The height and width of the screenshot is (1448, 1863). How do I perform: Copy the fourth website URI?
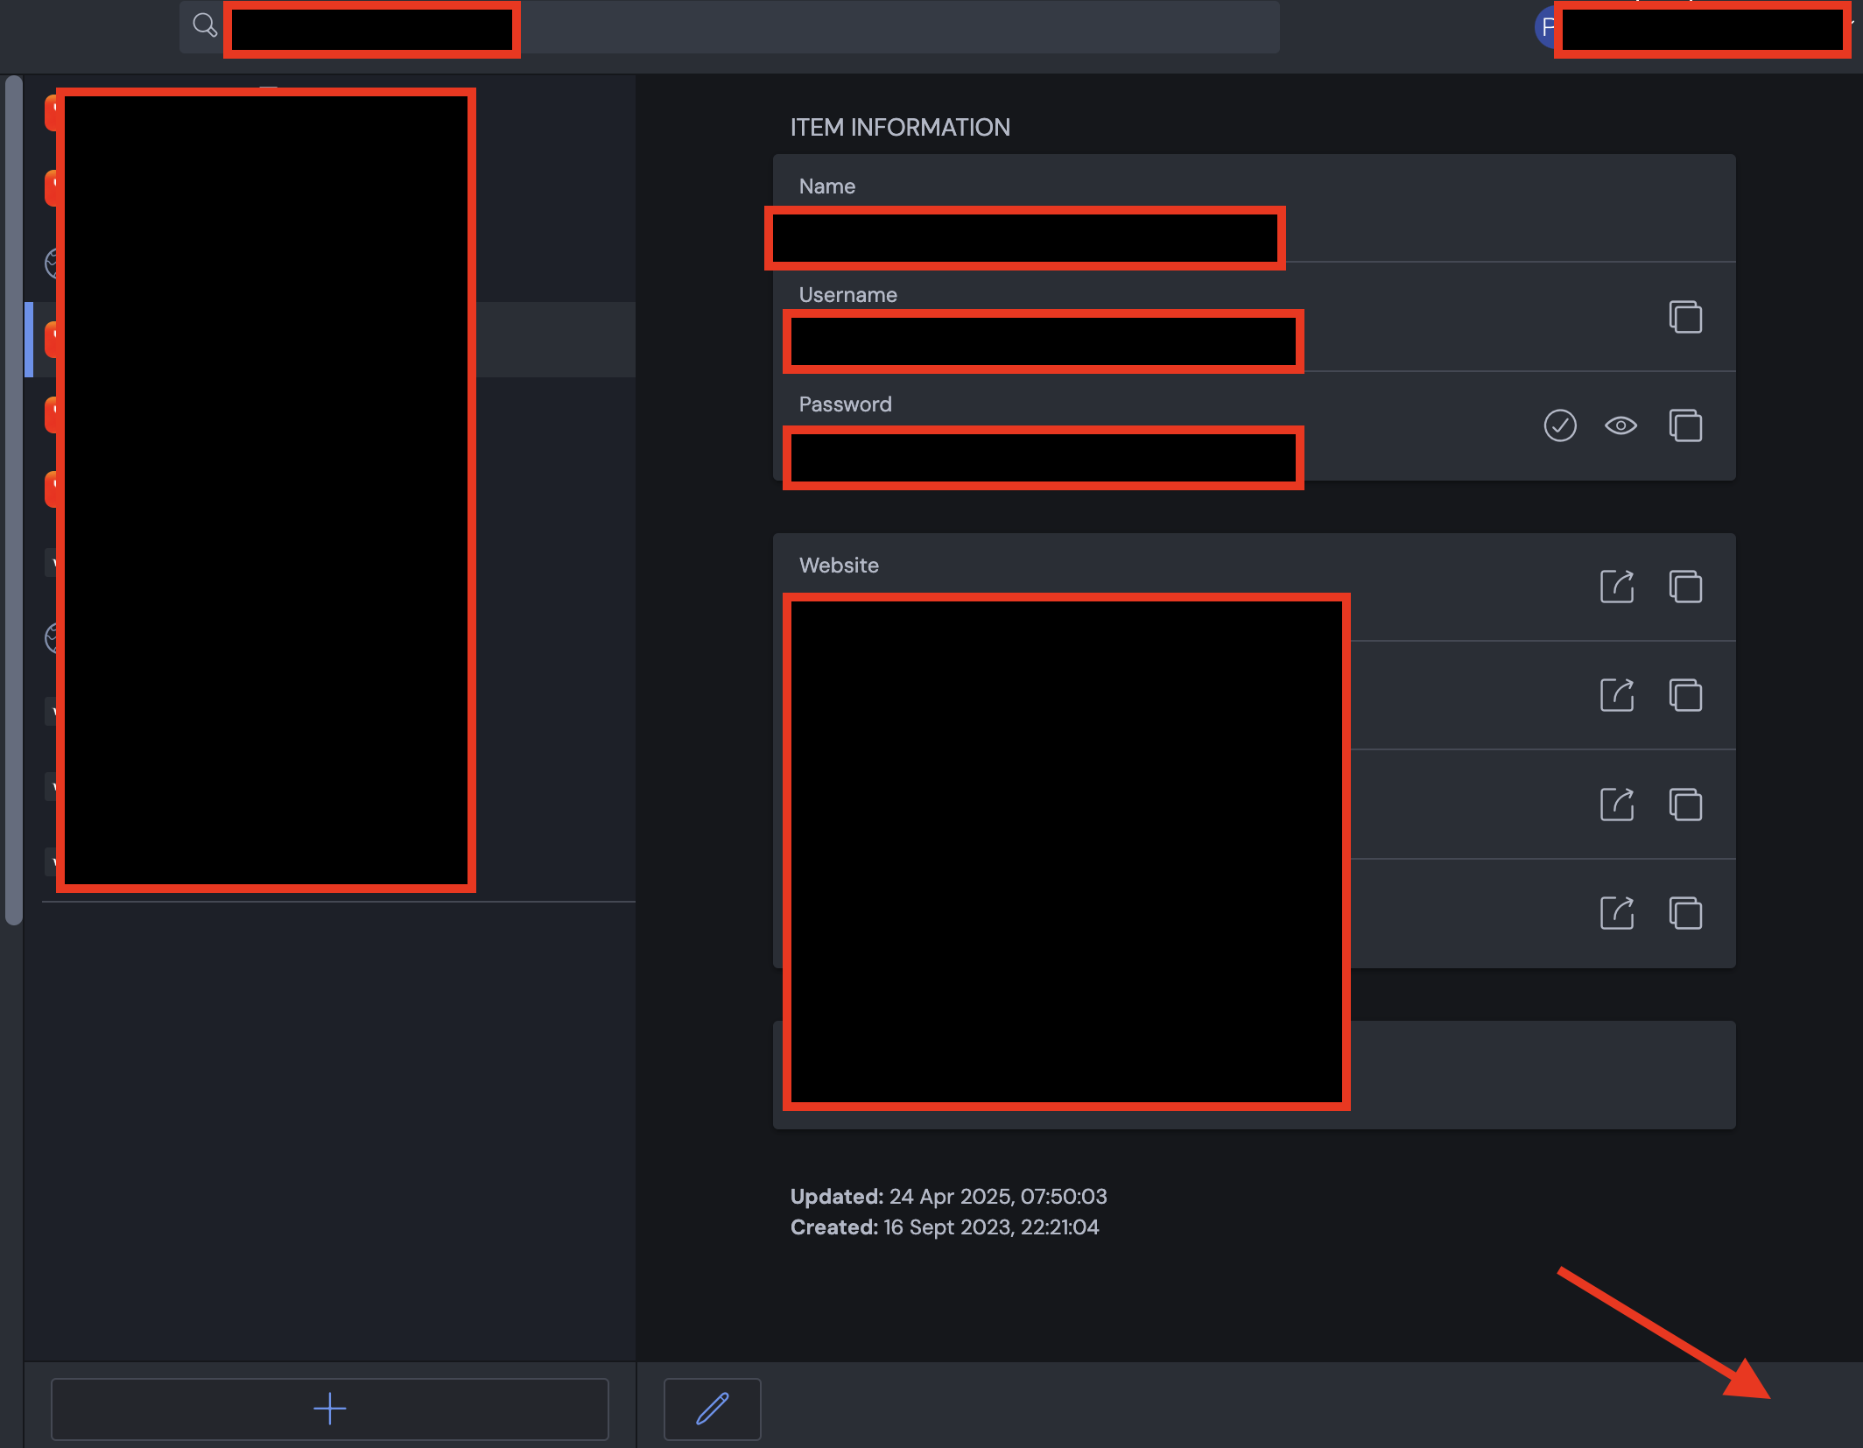[1684, 913]
